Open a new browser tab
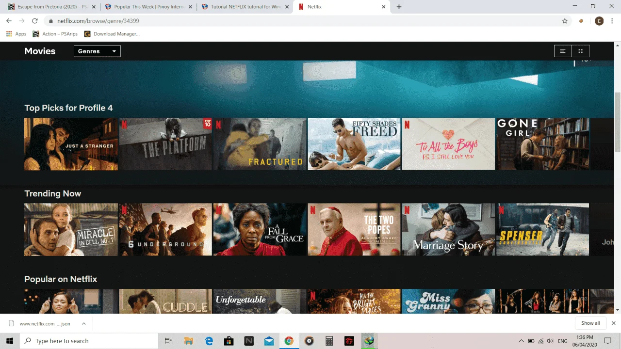The image size is (621, 349). 399,7
